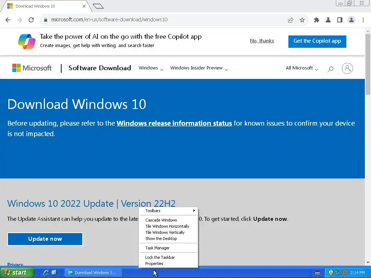
Task: Open Chrome's three-dot menu
Action: (363, 20)
